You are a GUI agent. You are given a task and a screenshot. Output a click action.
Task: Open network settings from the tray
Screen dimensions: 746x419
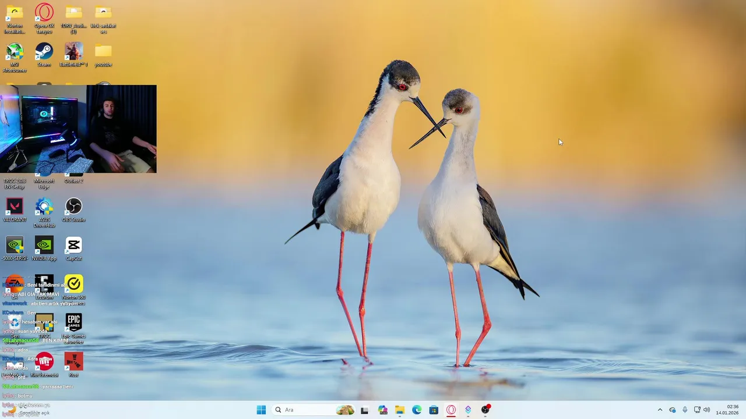click(x=697, y=410)
